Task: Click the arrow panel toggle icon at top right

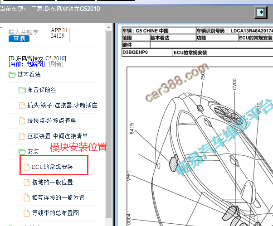Action: 261,12
